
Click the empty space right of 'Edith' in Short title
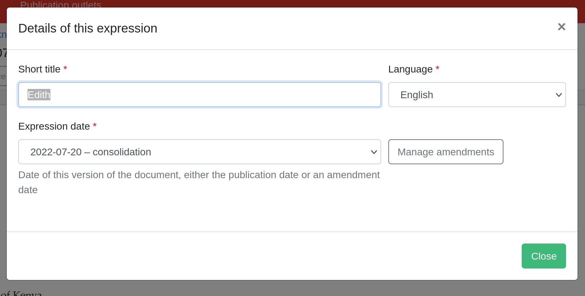pos(215,95)
